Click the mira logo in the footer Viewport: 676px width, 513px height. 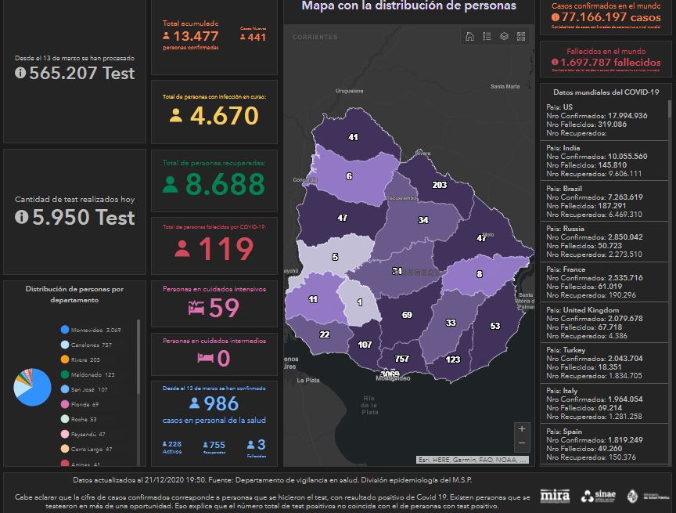(x=555, y=496)
